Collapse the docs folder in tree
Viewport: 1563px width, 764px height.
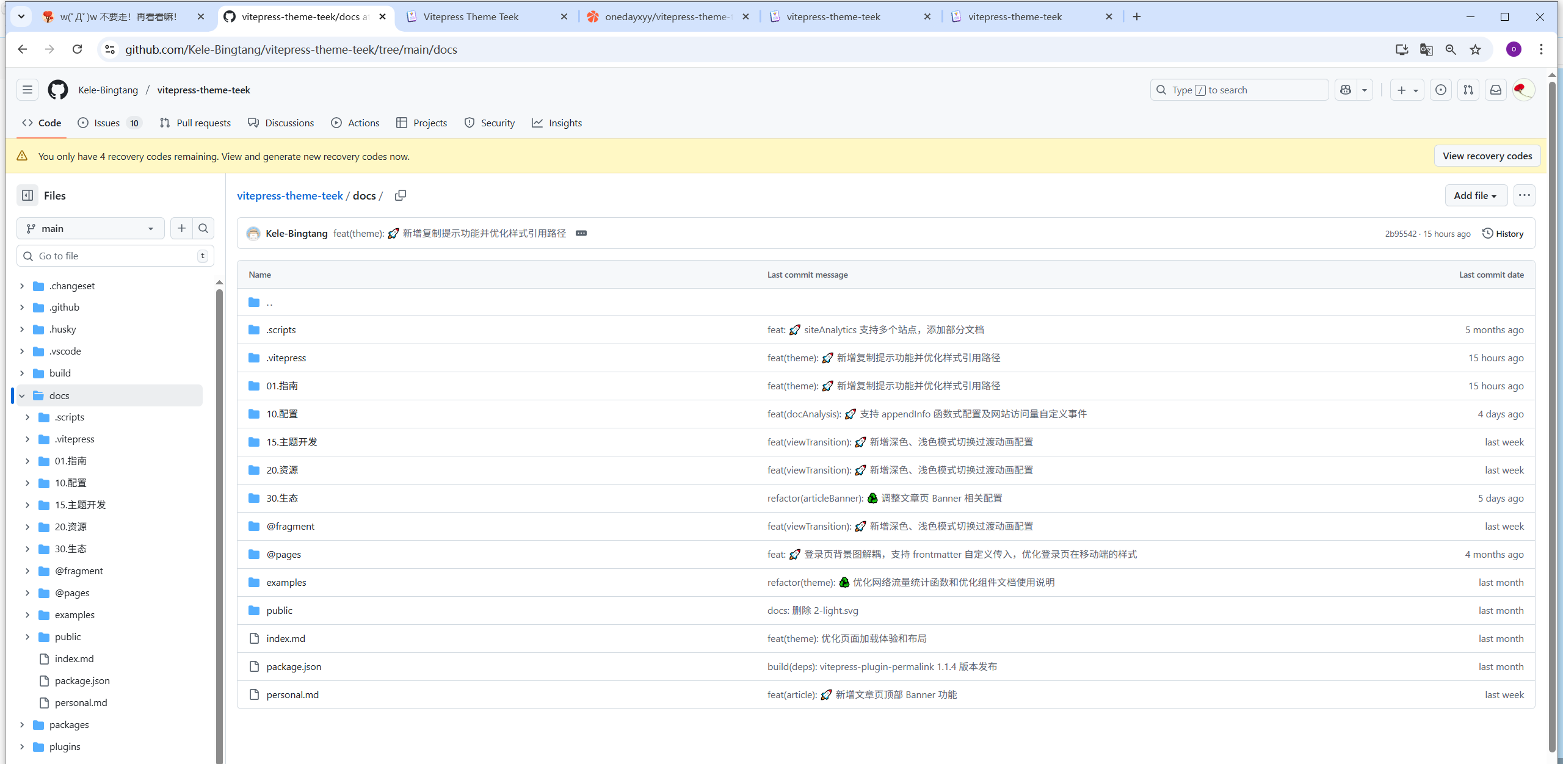pyautogui.click(x=22, y=395)
